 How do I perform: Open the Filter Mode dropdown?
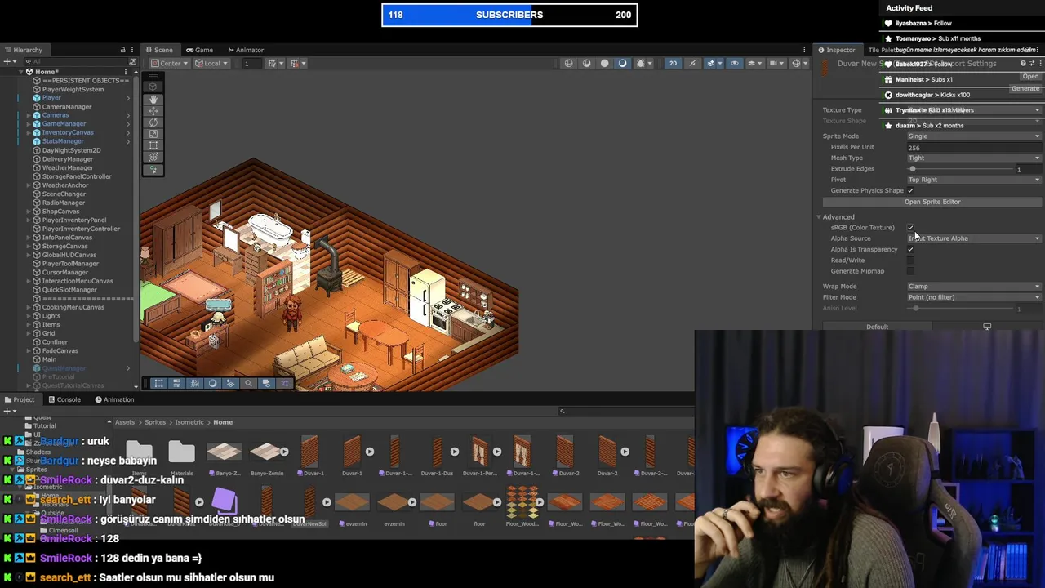974,297
